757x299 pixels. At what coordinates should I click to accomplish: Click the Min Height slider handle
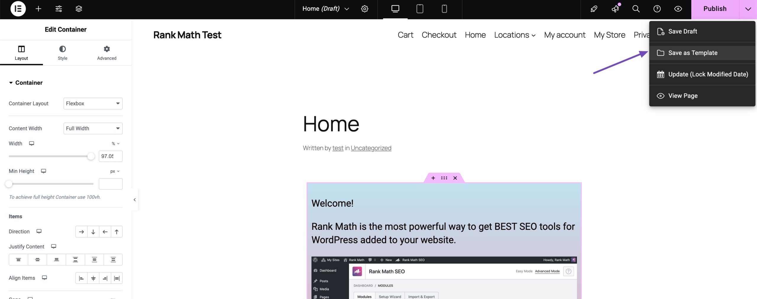(9, 184)
